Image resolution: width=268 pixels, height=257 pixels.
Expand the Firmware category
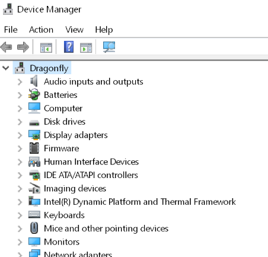click(x=20, y=148)
